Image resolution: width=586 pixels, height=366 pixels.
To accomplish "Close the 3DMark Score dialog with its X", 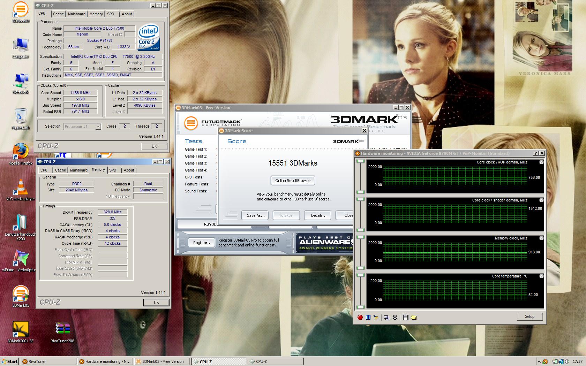I will (365, 131).
